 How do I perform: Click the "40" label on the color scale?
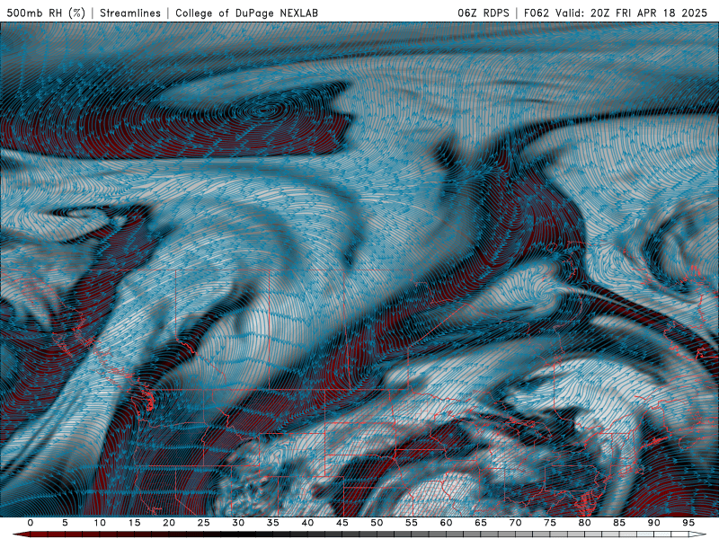click(x=307, y=523)
